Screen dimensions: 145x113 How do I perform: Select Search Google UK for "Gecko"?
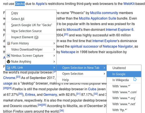pyautogui.click(x=31, y=25)
